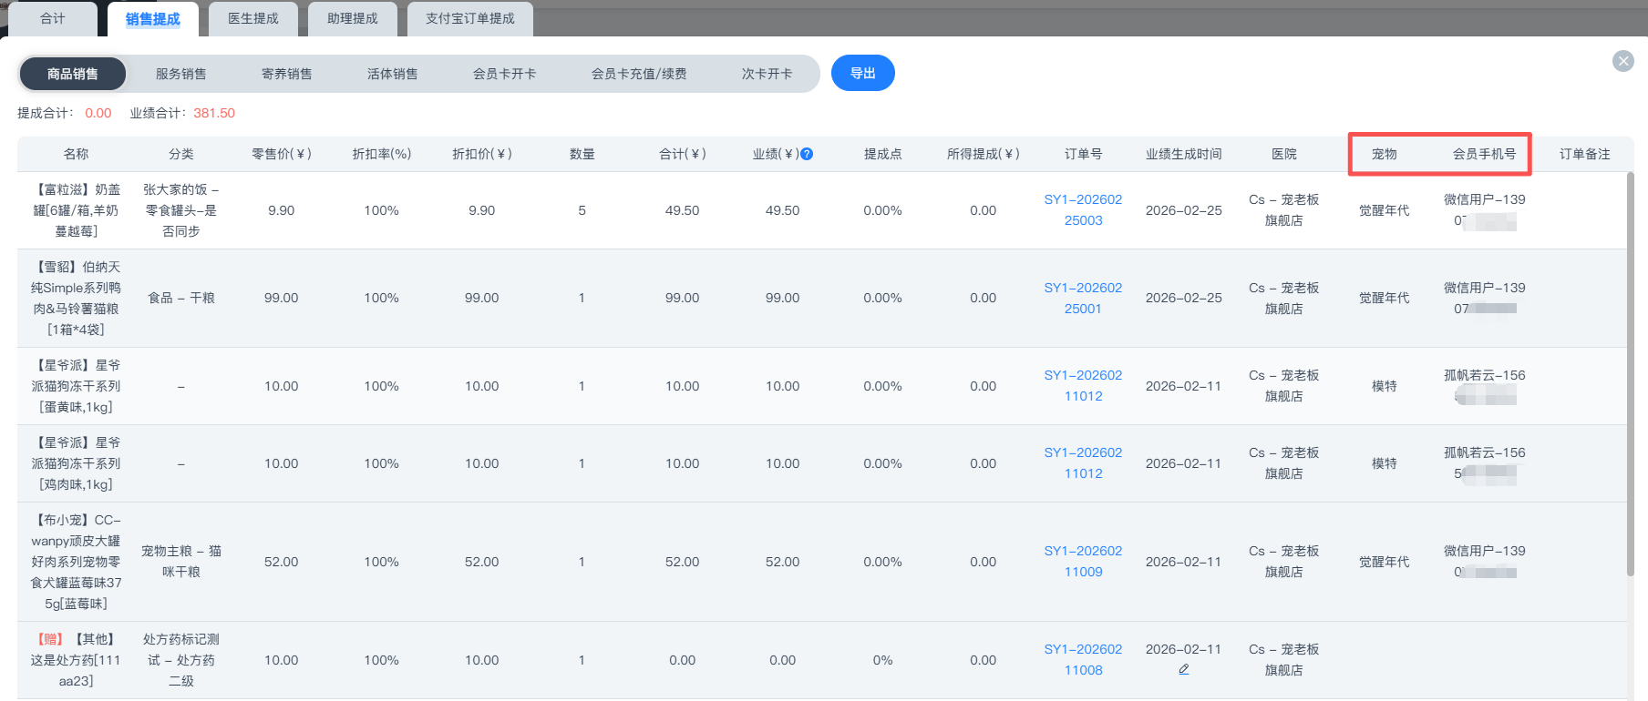Open the 支付宝订单提成 tab
Image resolution: width=1648 pixels, height=701 pixels.
pyautogui.click(x=469, y=18)
